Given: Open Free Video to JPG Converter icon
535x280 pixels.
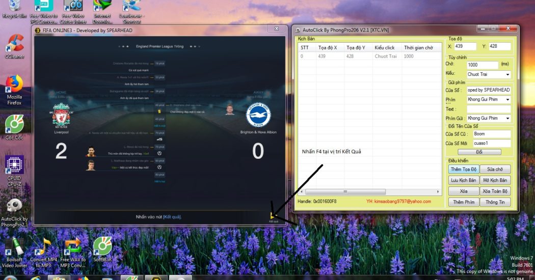Looking at the screenshot, I should point(44,11).
